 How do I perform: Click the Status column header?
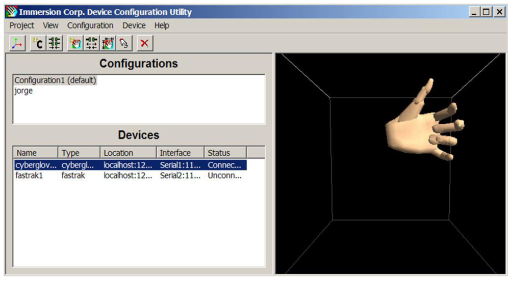click(225, 153)
